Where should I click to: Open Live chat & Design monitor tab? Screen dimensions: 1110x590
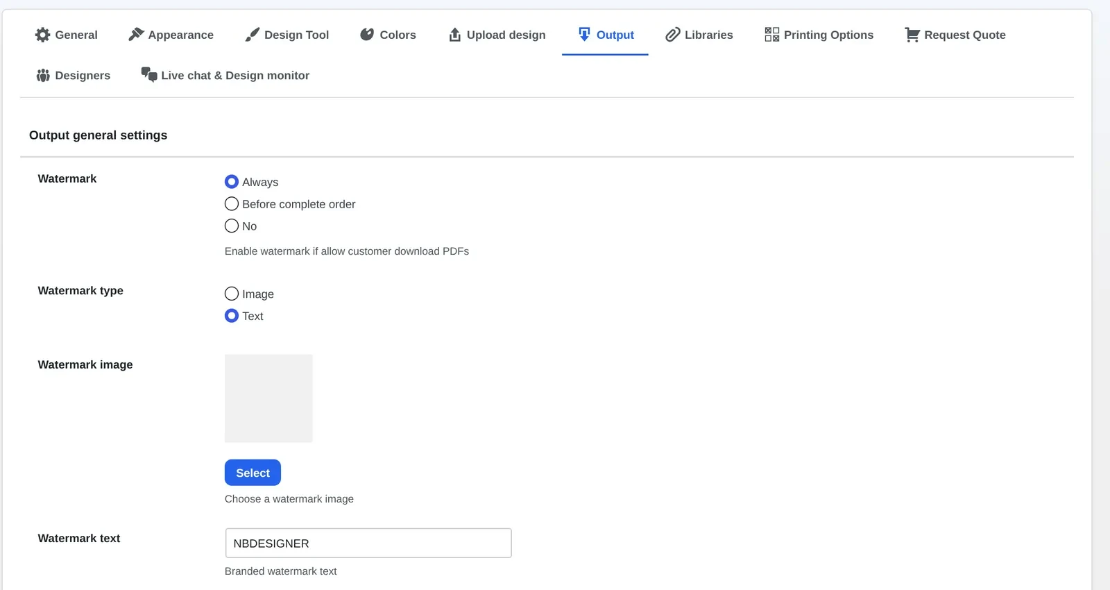225,75
